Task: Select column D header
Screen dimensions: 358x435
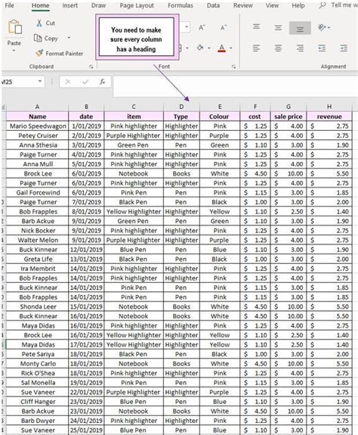Action: point(181,107)
